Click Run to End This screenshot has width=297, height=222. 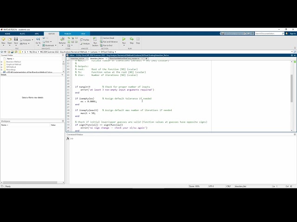click(106, 45)
